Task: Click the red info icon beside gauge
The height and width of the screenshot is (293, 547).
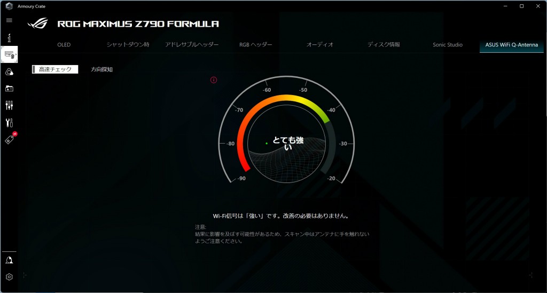Action: coord(214,80)
